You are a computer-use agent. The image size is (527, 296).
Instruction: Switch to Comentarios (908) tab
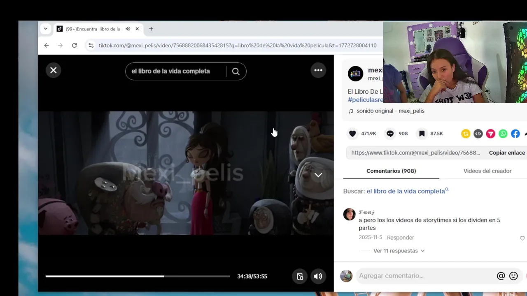[x=391, y=171]
